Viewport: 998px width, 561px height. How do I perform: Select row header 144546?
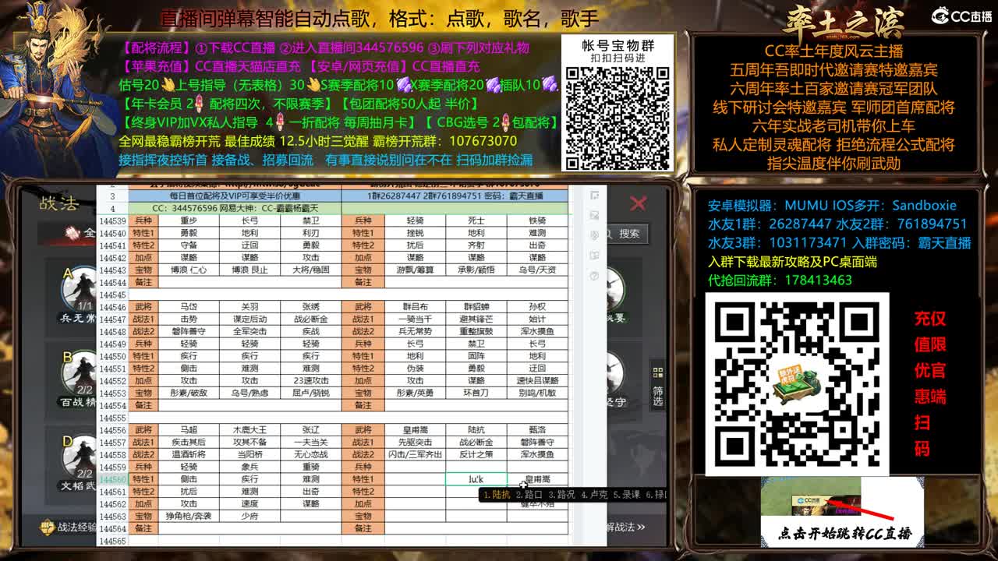pos(112,307)
